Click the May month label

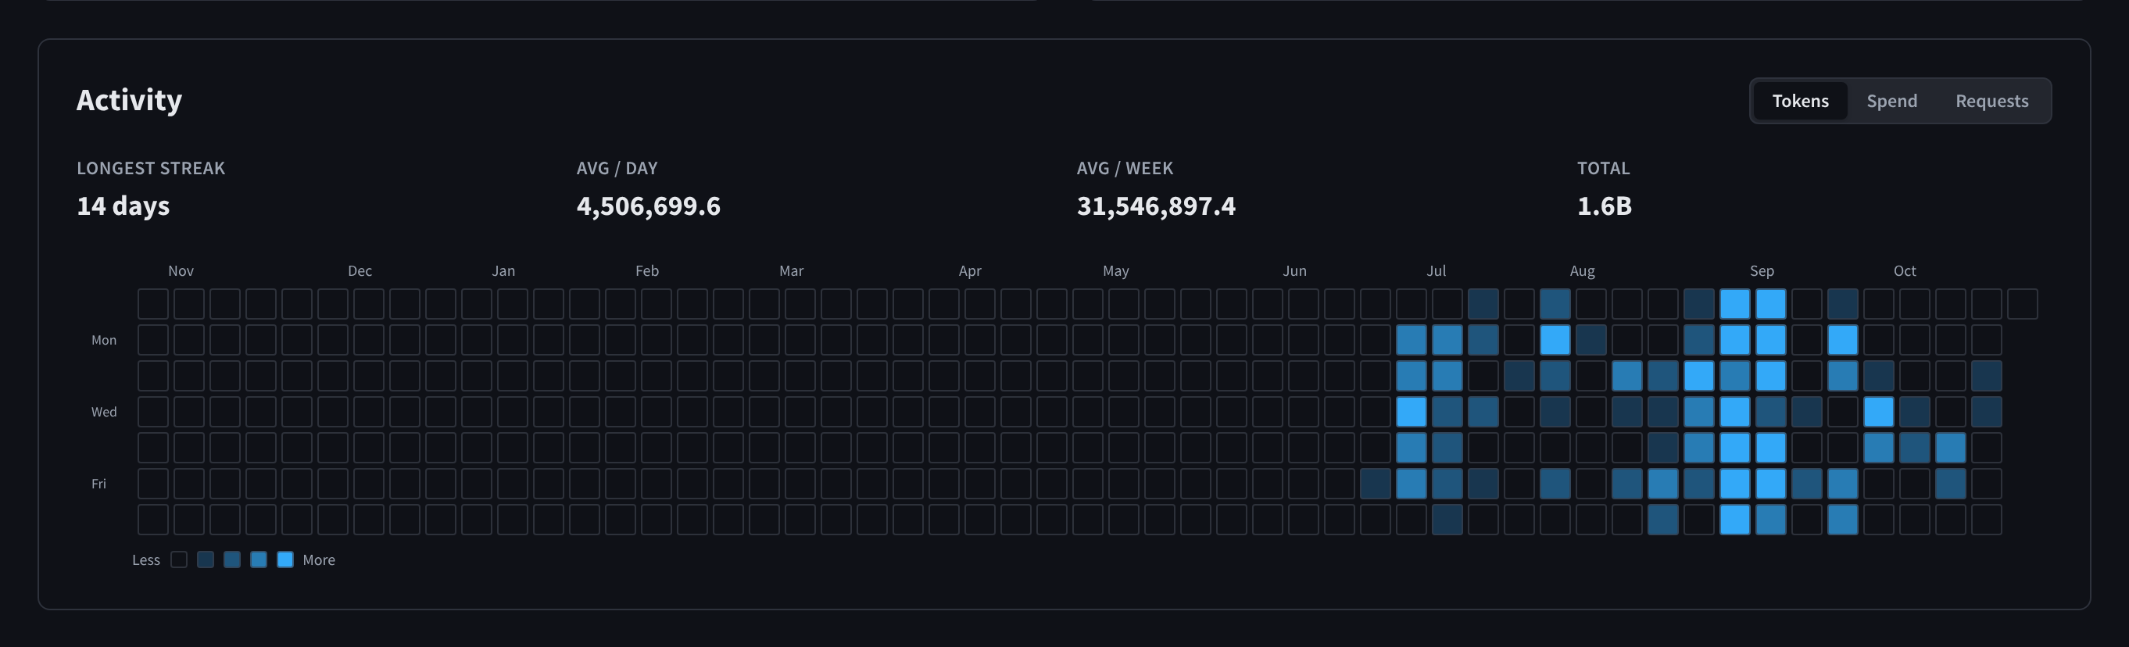[x=1115, y=271]
